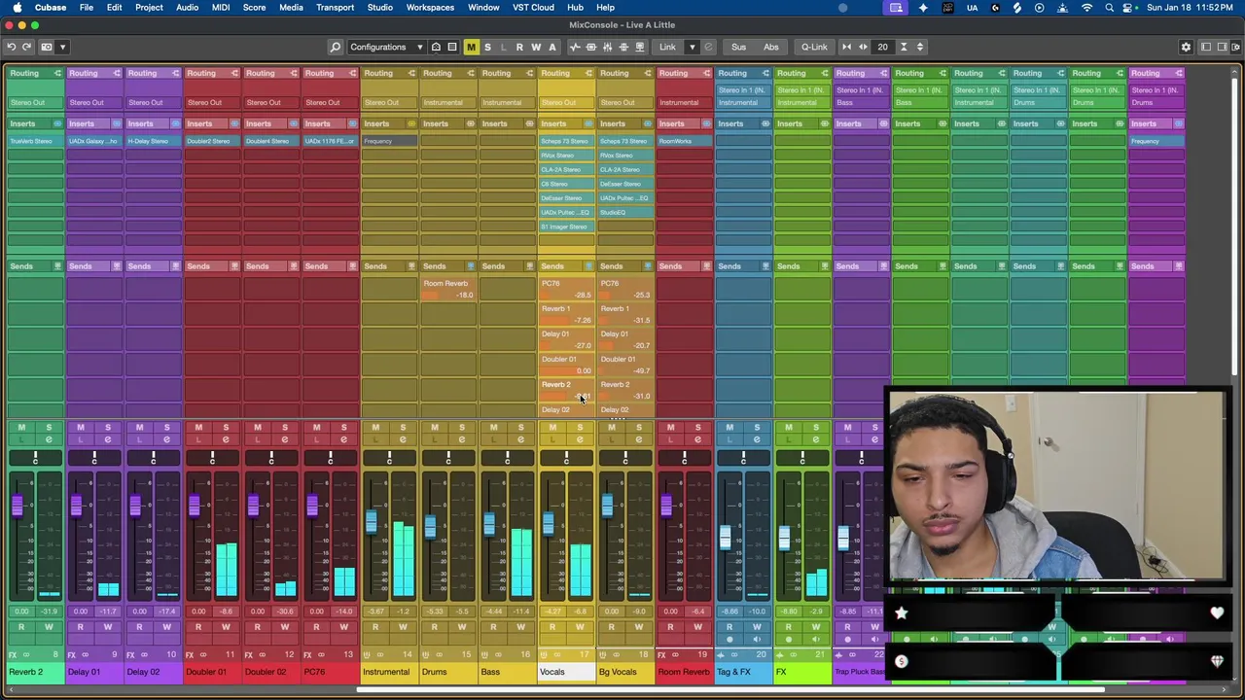
Task: Open MixConsole setup gear icon
Action: [x=1186, y=47]
